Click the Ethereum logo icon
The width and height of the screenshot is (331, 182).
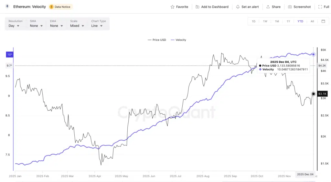7,6
